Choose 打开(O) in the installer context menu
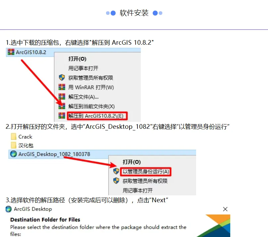This screenshot has height=237, width=268. tap(132, 162)
